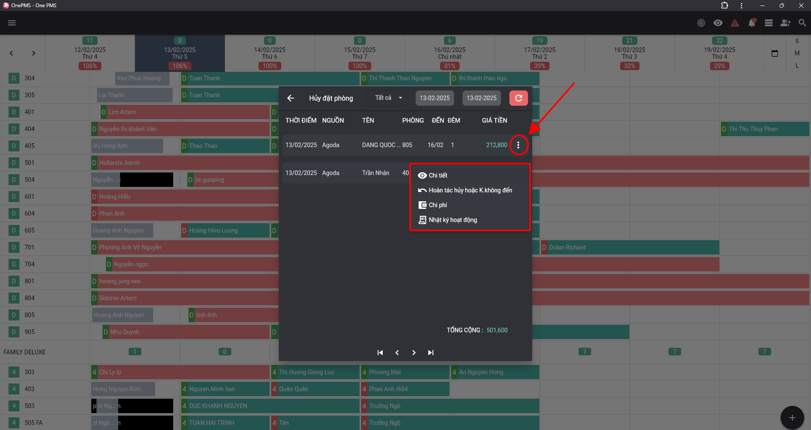The height and width of the screenshot is (430, 811).
Task: Select the L size option
Action: click(797, 66)
